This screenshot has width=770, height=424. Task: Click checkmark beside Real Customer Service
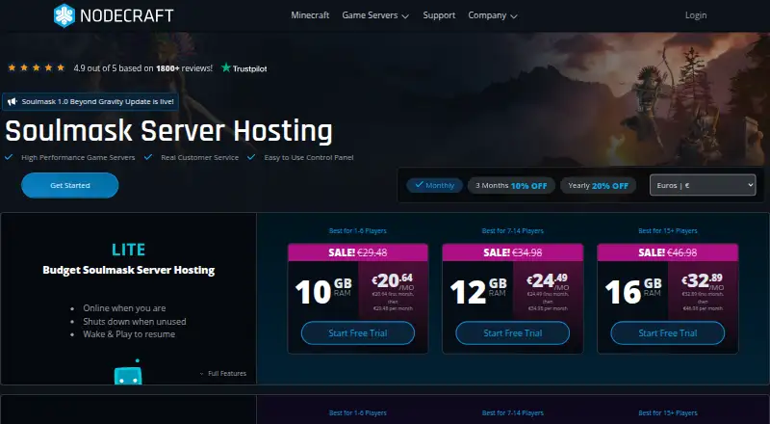coord(148,157)
